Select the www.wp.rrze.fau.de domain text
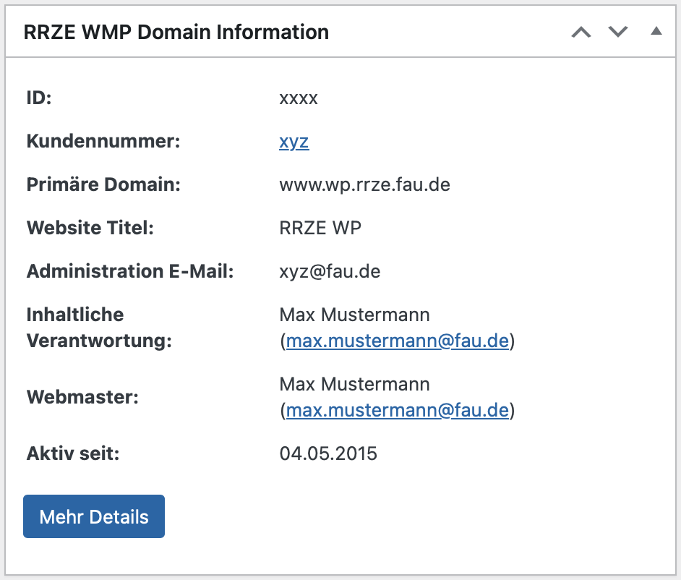Screen dimensions: 681x580 click(x=364, y=185)
